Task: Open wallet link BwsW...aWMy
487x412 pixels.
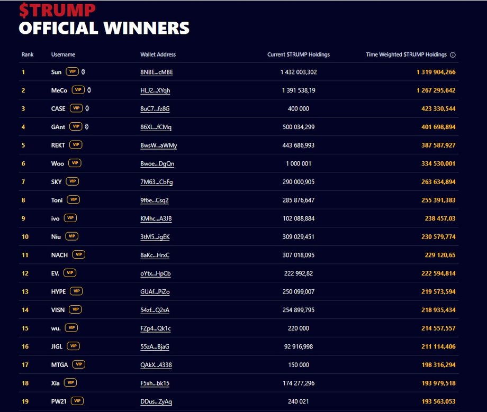Action: (159, 145)
